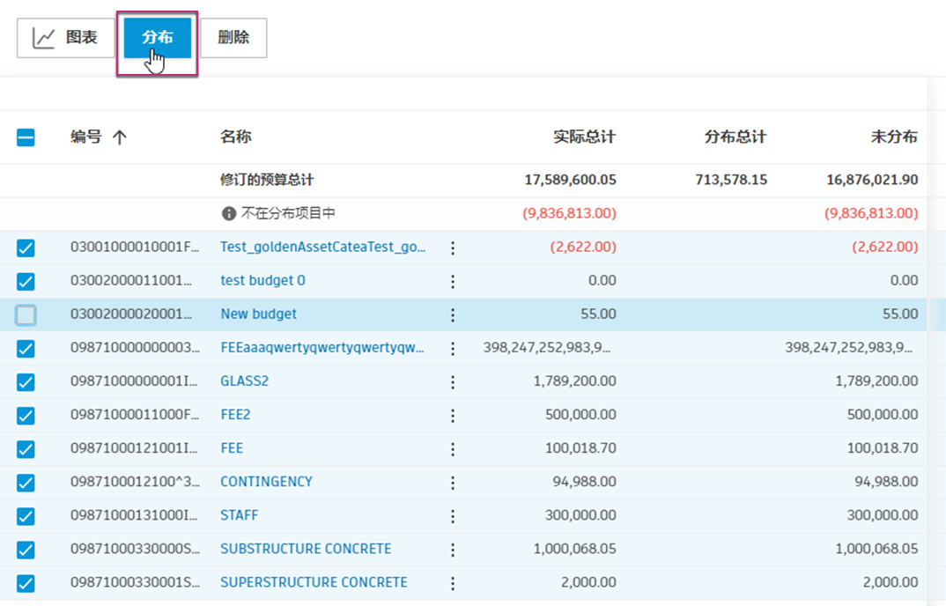This screenshot has height=606, width=946.
Task: Click info icon beside 不在分布项目中
Action: coord(229,213)
